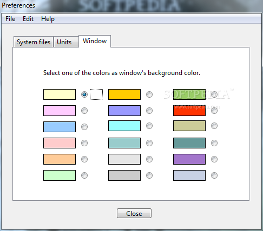Viewport: 263px width, 231px height.
Task: Choose the purple color radio button
Action: click(x=214, y=159)
